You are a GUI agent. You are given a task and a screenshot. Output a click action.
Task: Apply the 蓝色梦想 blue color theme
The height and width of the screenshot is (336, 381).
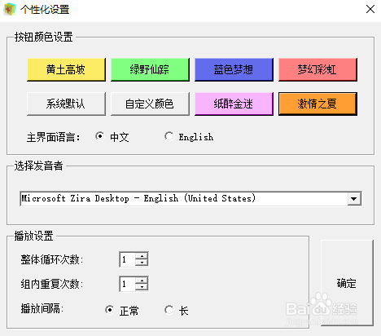click(234, 69)
